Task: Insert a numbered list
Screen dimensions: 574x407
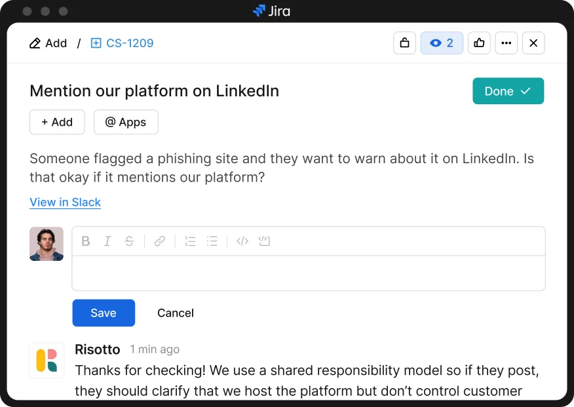Action: tap(190, 241)
